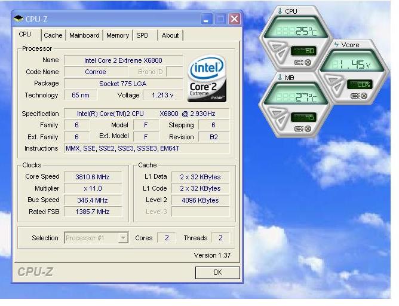Click upper triangle arrow in CPU temperature widget
The height and width of the screenshot is (306, 399).
click(x=277, y=47)
